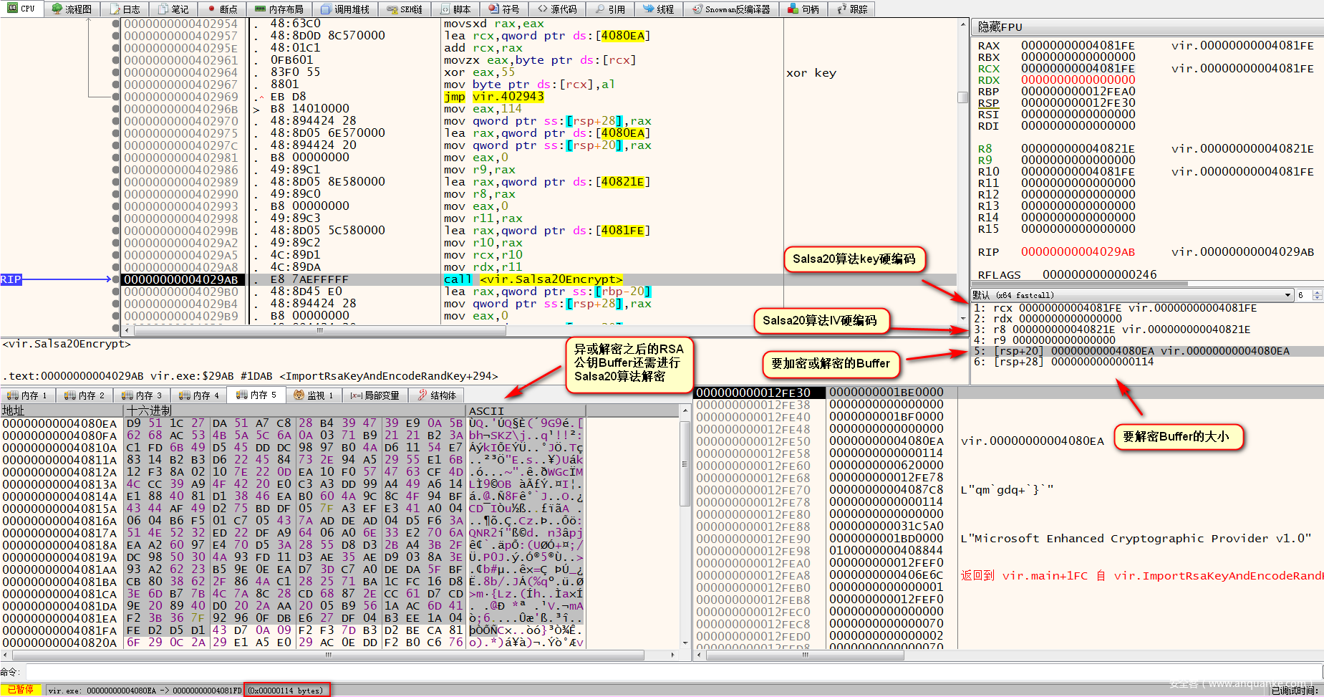Toggle breakpoint bullet at address 0000000000402969
The height and width of the screenshot is (697, 1324).
pyautogui.click(x=116, y=97)
